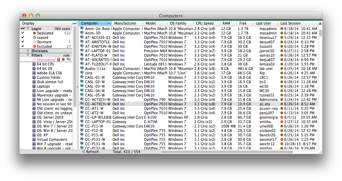Collapse the Filters section triangle
The image size is (342, 181).
tap(28, 55)
